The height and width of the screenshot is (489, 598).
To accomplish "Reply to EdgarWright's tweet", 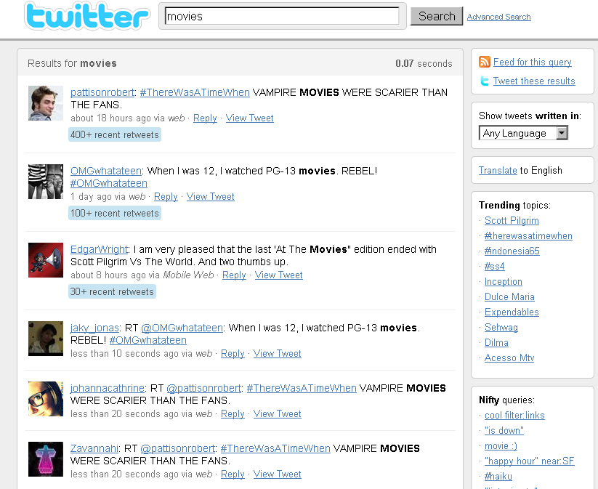I will pyautogui.click(x=234, y=275).
